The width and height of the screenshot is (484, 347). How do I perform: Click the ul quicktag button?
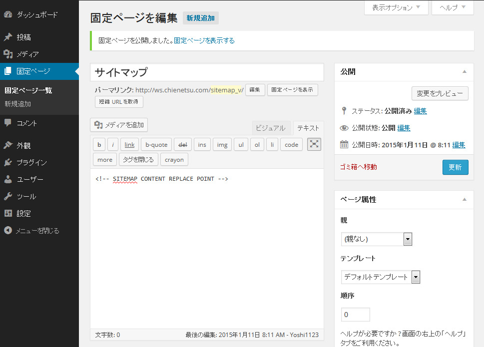point(241,144)
